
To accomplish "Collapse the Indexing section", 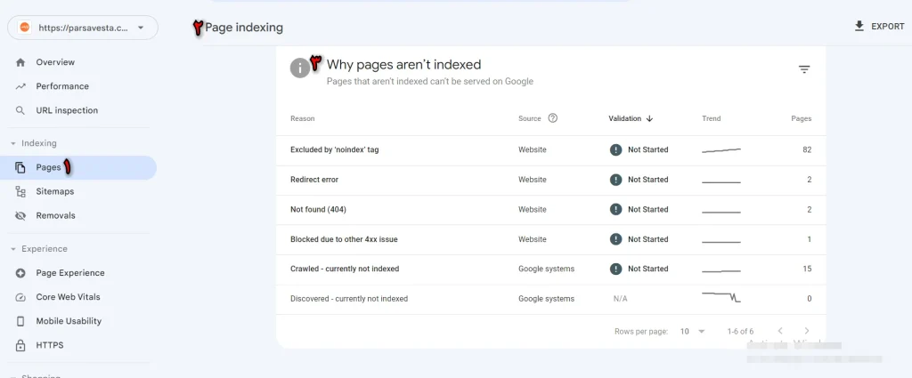I will 13,143.
